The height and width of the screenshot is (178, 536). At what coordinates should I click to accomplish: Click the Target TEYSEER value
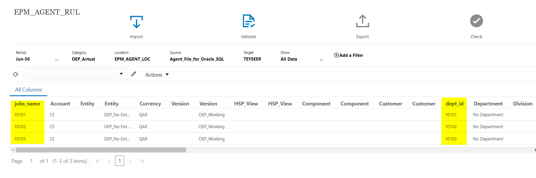[x=252, y=59]
